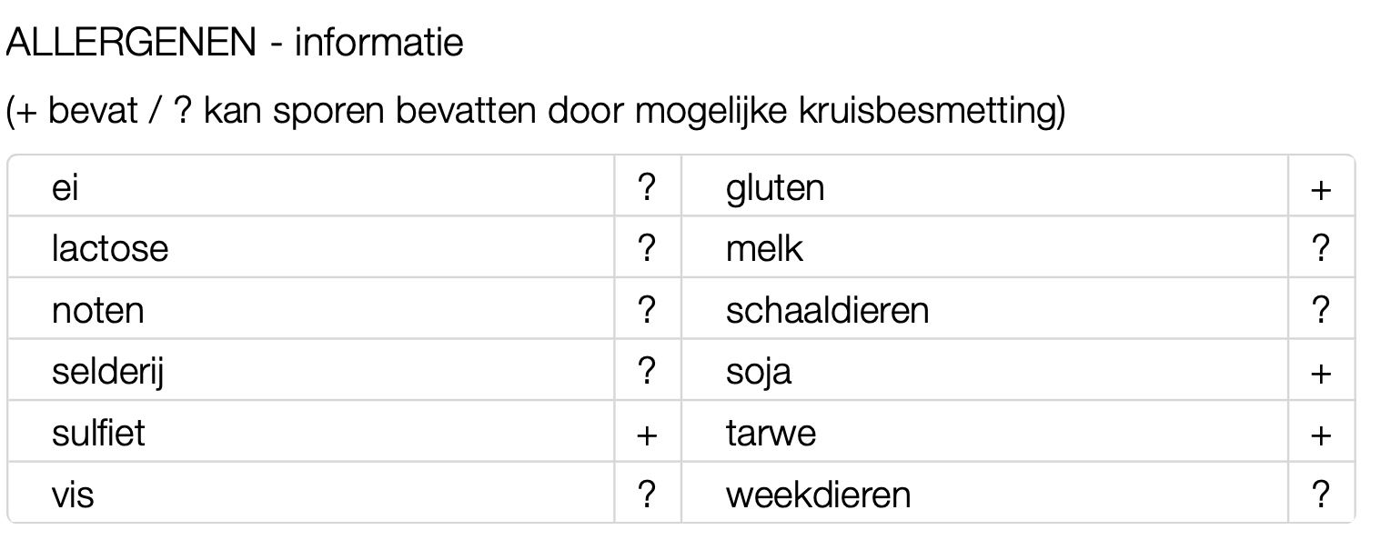Click the plus sign beside sulfiet
The image size is (1381, 560).
[647, 435]
